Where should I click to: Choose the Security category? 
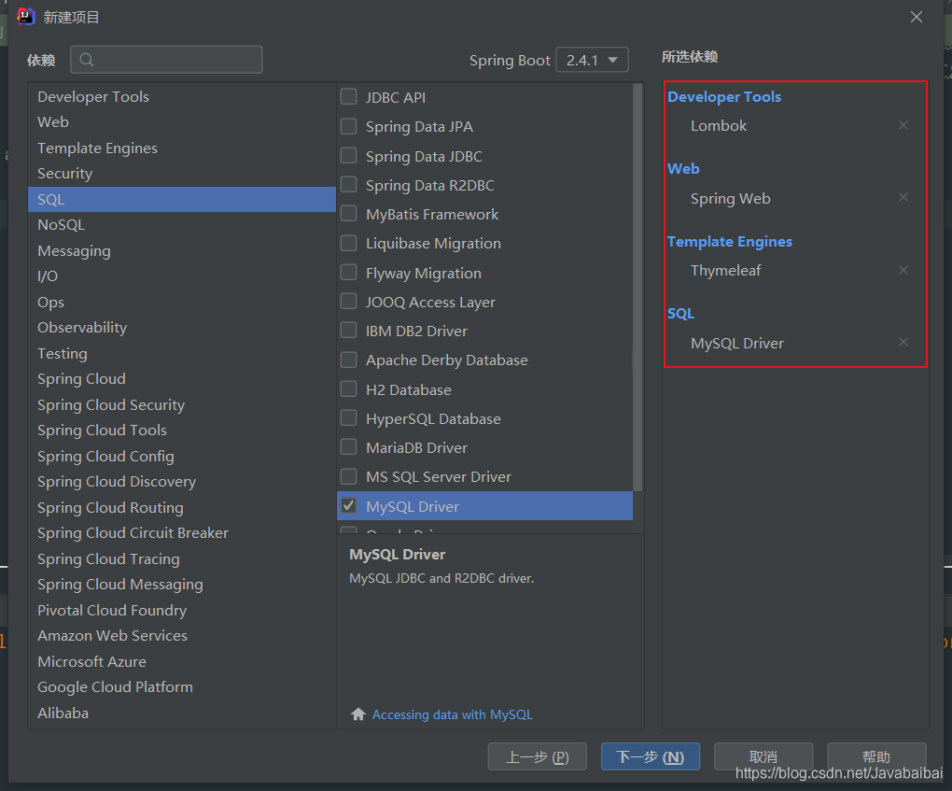(x=182, y=173)
